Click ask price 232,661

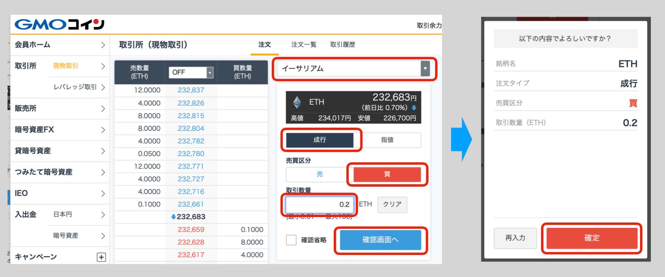click(191, 204)
